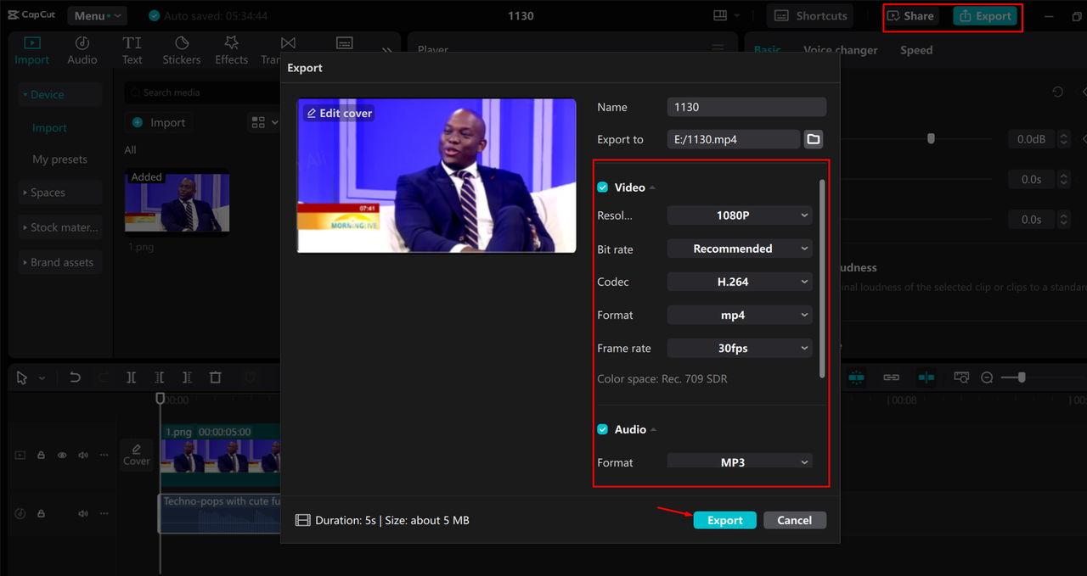The height and width of the screenshot is (576, 1087).
Task: Open the pointer tool mode dropdown arrow
Action: pos(42,378)
